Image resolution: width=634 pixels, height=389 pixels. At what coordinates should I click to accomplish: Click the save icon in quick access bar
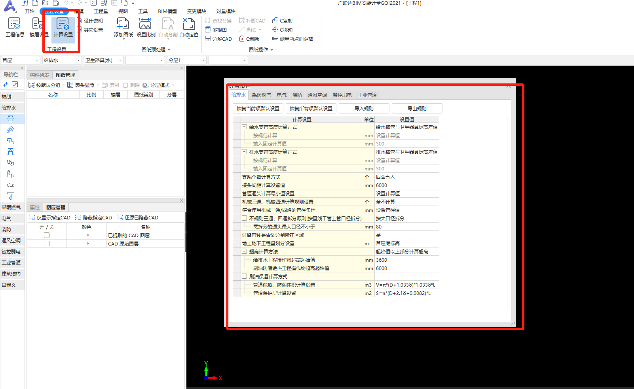[56, 3]
